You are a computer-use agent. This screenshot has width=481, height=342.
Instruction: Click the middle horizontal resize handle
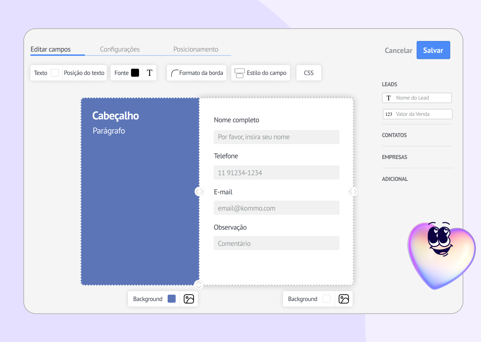tap(199, 191)
